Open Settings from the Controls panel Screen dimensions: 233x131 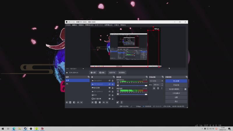(176, 97)
